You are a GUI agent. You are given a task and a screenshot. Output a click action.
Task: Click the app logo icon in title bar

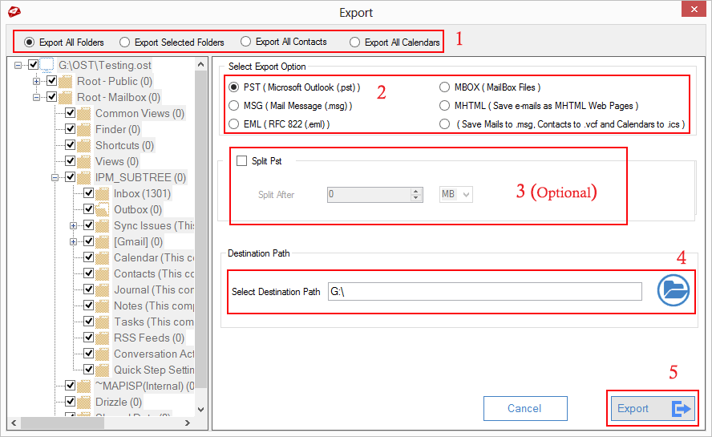pos(14,12)
